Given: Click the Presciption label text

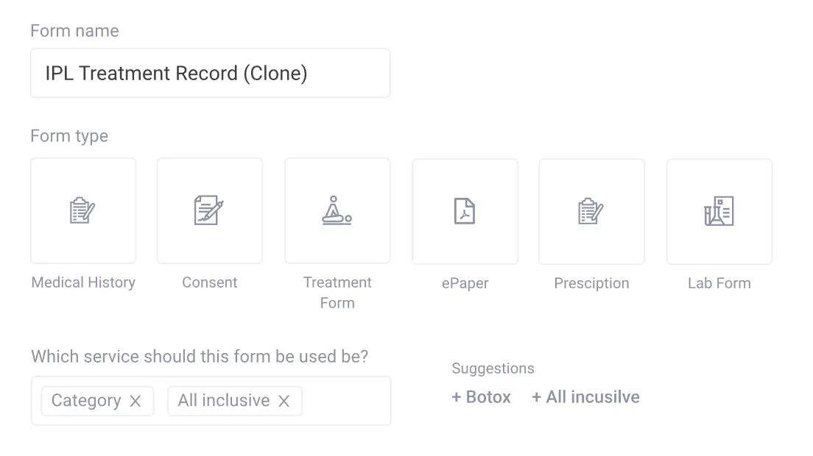Looking at the screenshot, I should pyautogui.click(x=591, y=283).
